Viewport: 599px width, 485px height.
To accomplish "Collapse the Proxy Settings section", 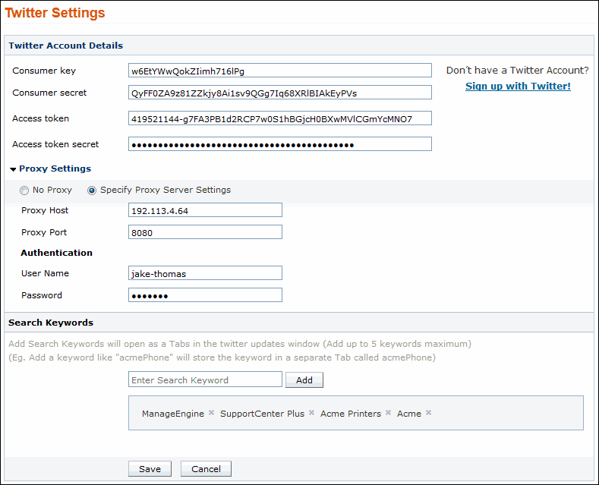I will pyautogui.click(x=13, y=169).
